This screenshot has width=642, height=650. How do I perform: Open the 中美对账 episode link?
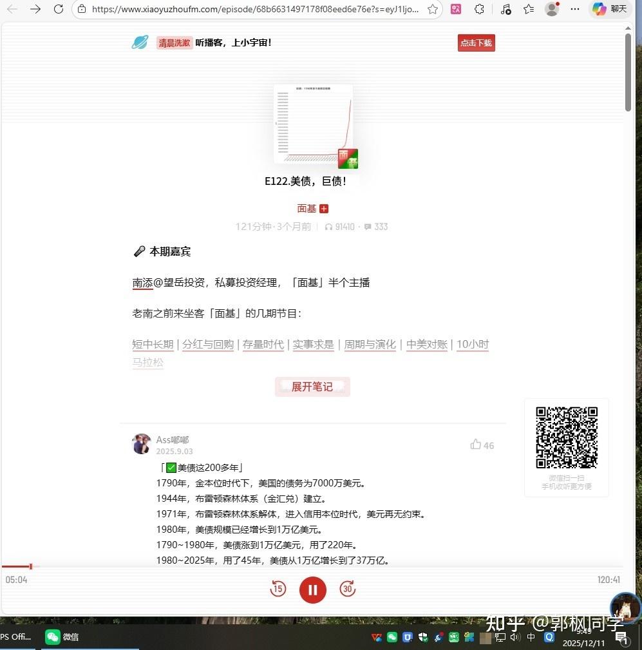426,344
